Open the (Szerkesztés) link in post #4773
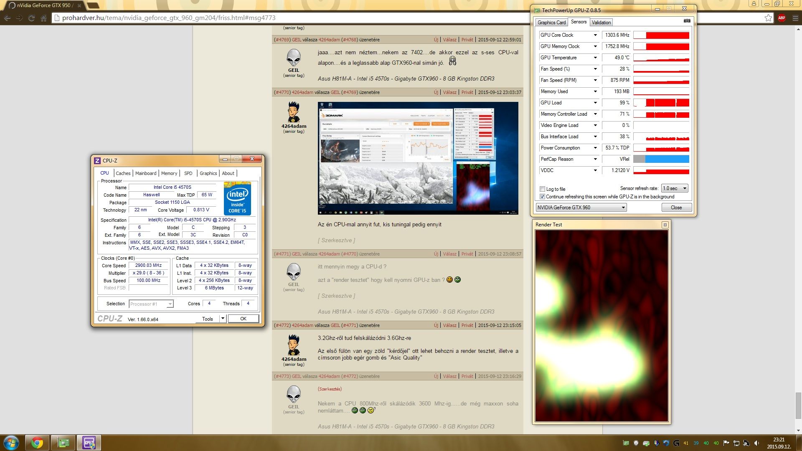The image size is (802, 451). [330, 389]
